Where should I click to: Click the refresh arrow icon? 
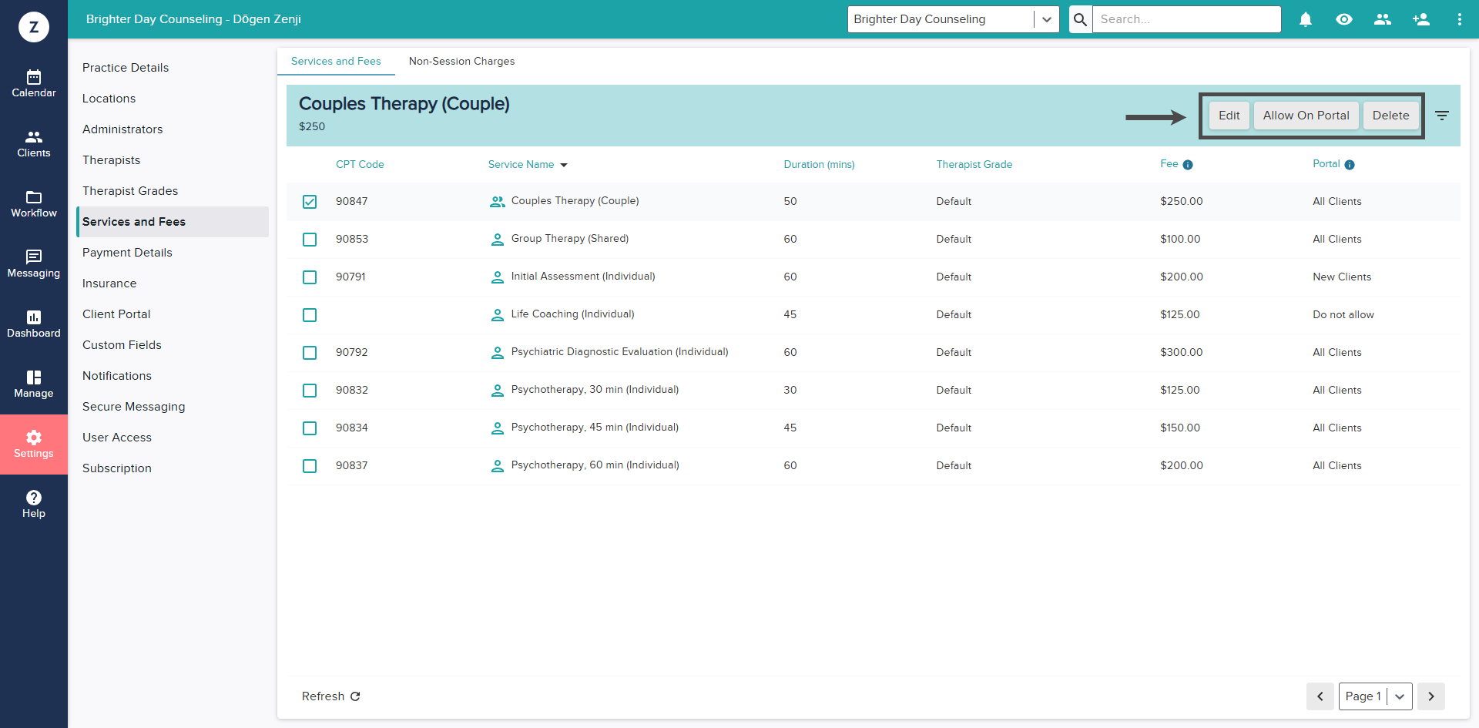355,696
